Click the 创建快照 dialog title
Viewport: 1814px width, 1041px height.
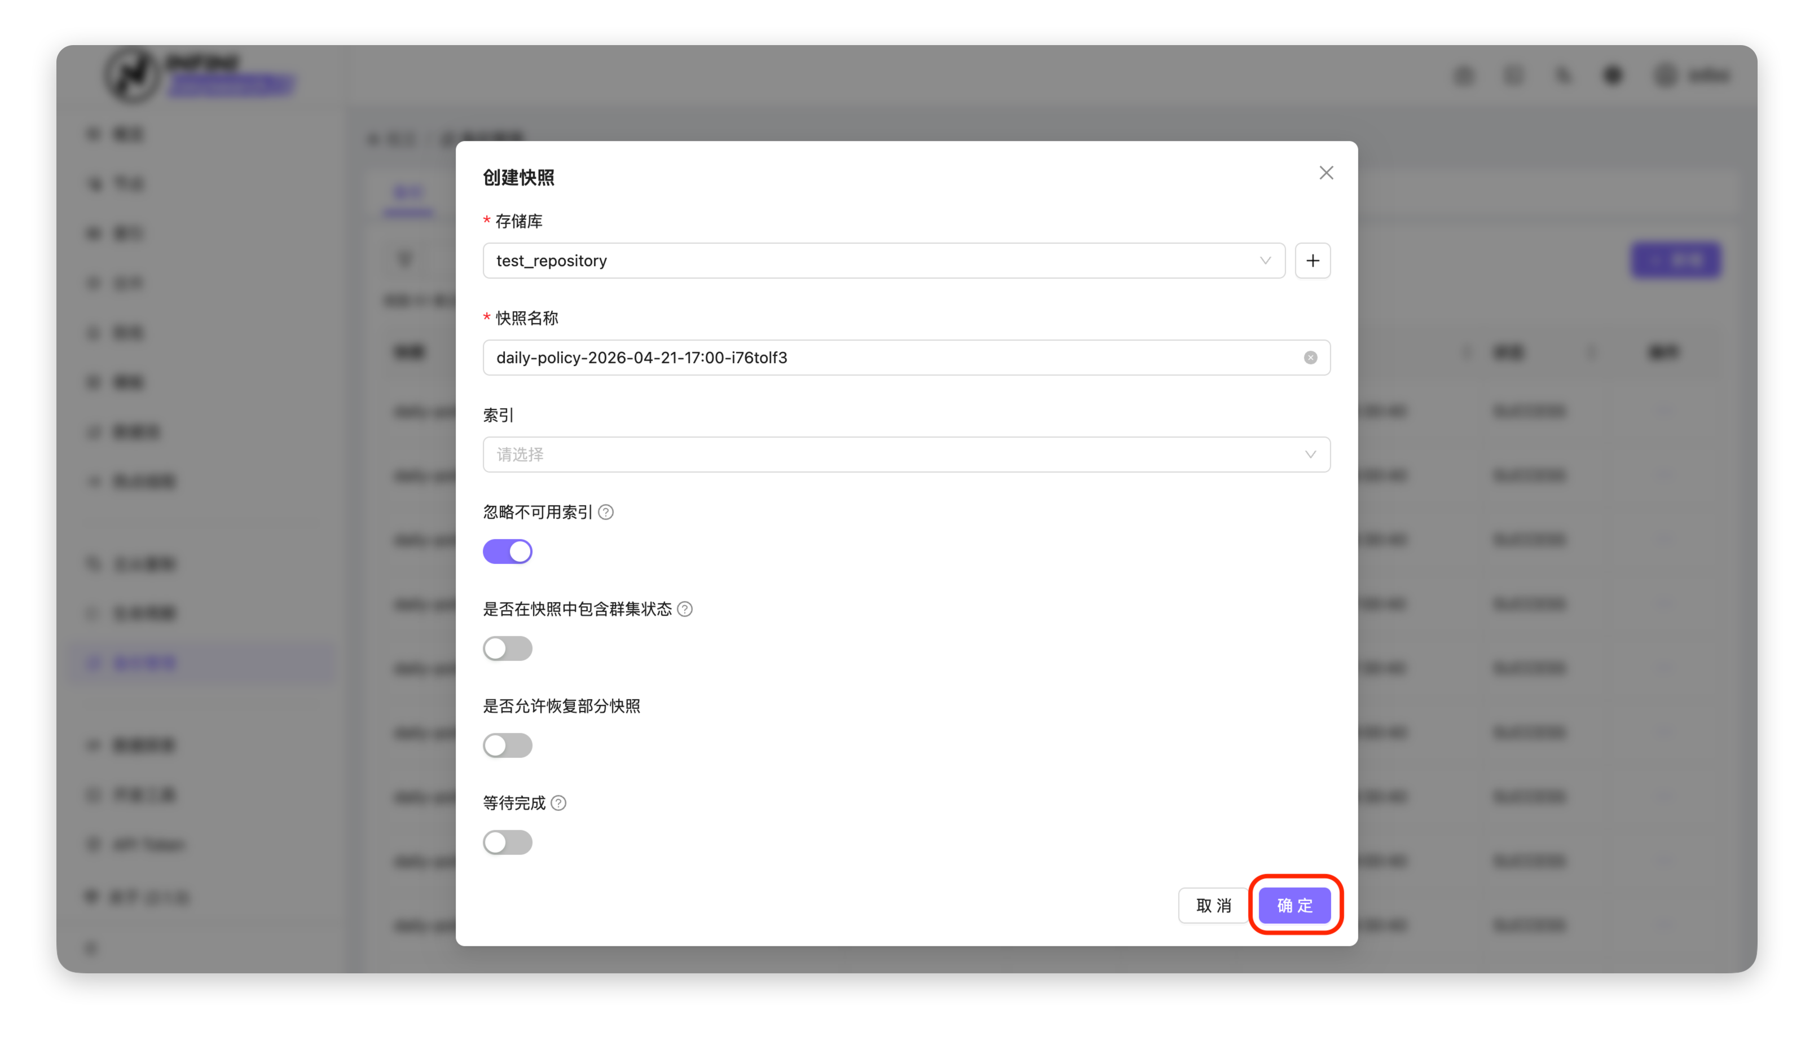(x=518, y=177)
